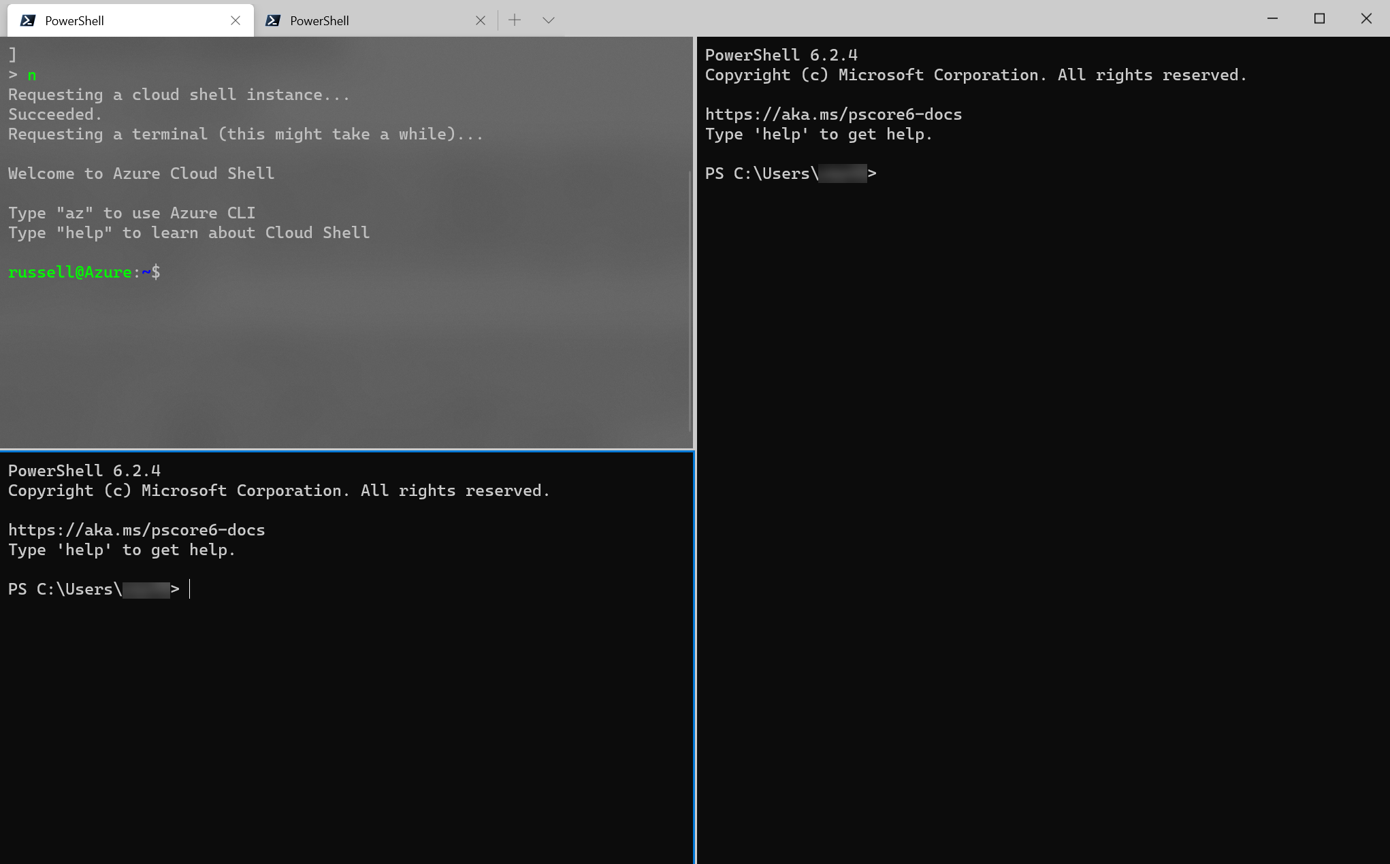Click the Copyright line in right pane
The height and width of the screenshot is (864, 1390).
click(975, 75)
